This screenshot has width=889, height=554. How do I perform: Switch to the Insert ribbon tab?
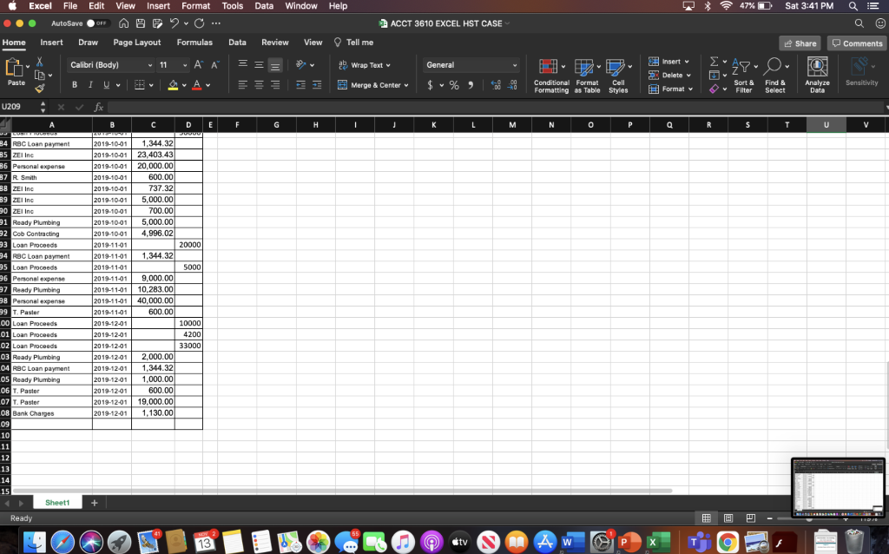[x=51, y=43]
